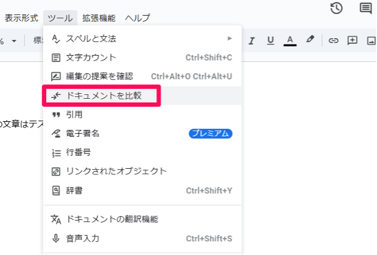Expand スペルと文法 submenu arrow

pyautogui.click(x=230, y=38)
